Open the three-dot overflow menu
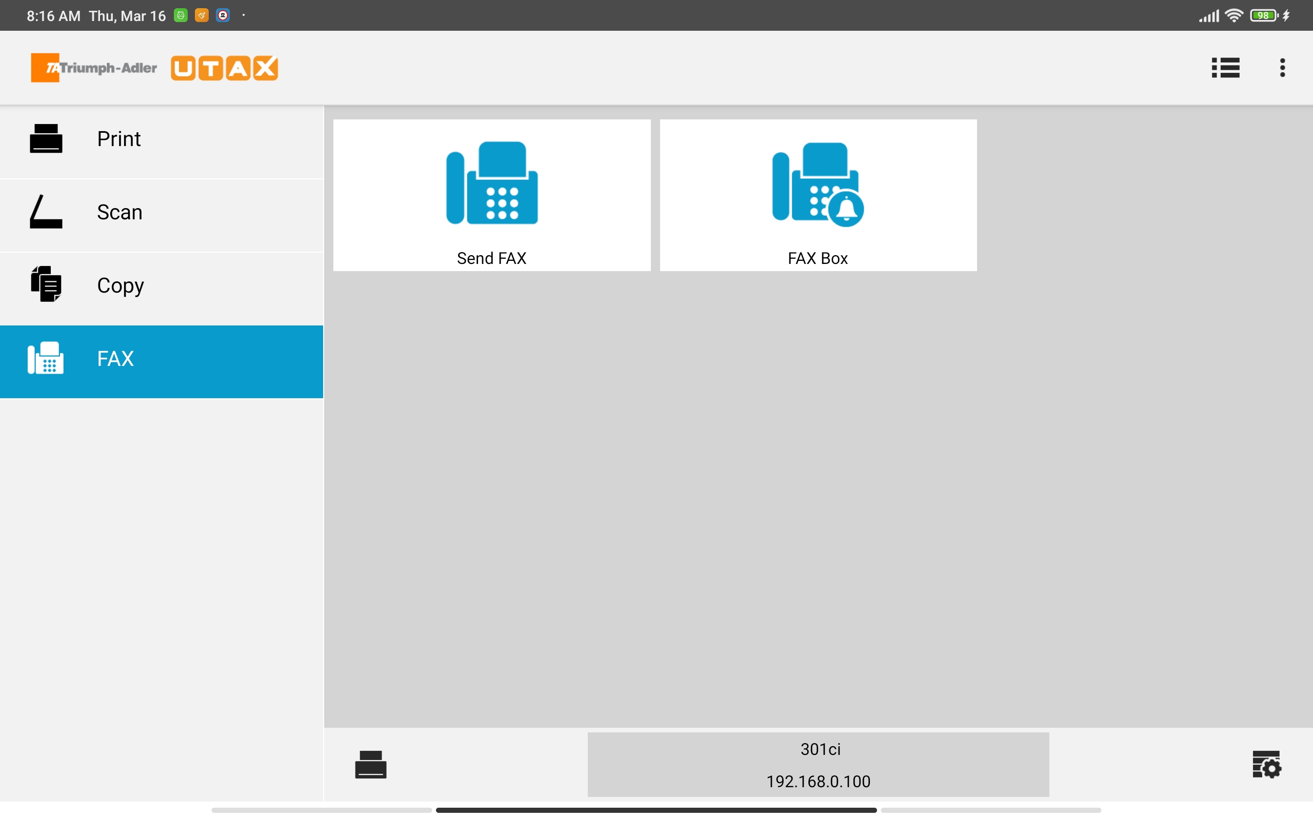1313x820 pixels. click(1282, 68)
